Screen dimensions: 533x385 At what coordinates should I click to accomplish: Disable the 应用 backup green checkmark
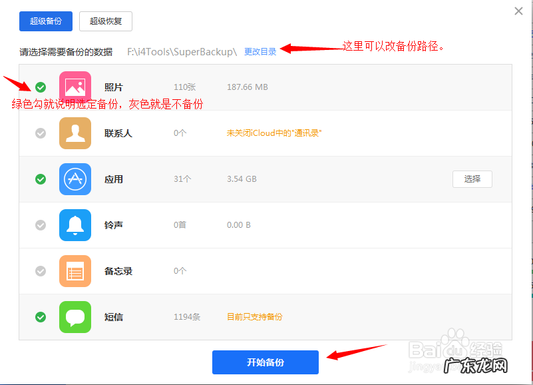[x=40, y=179]
